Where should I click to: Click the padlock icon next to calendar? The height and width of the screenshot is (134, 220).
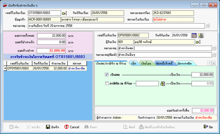[201, 36]
